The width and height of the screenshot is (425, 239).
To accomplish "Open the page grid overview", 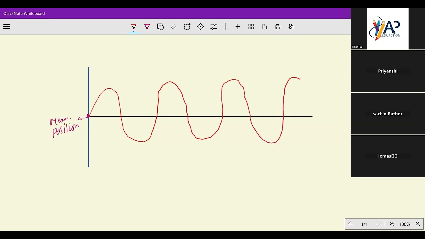I will tap(251, 27).
